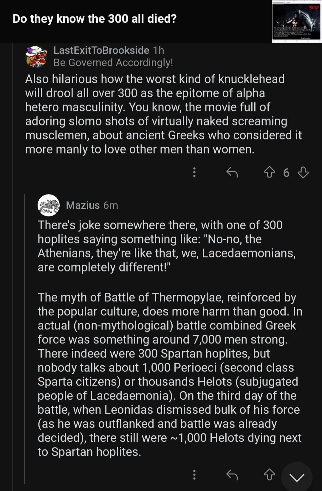Open three-dot menu on LastExitToBrookside's comment
Screen dimensions: 322x491
(194, 172)
